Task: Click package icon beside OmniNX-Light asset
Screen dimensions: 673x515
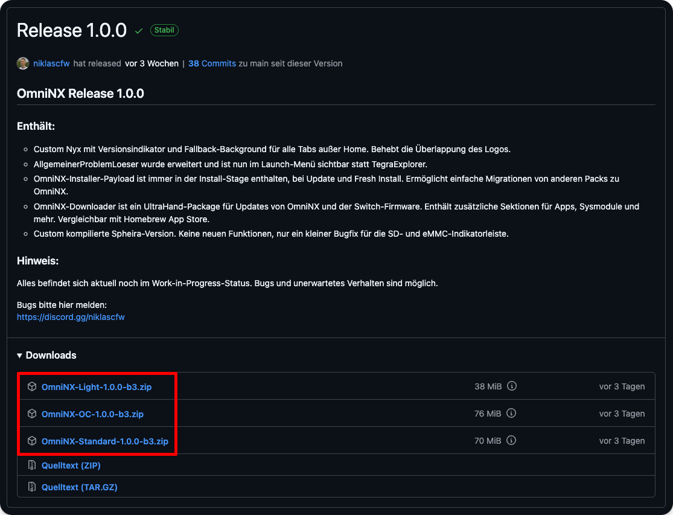Action: tap(32, 386)
